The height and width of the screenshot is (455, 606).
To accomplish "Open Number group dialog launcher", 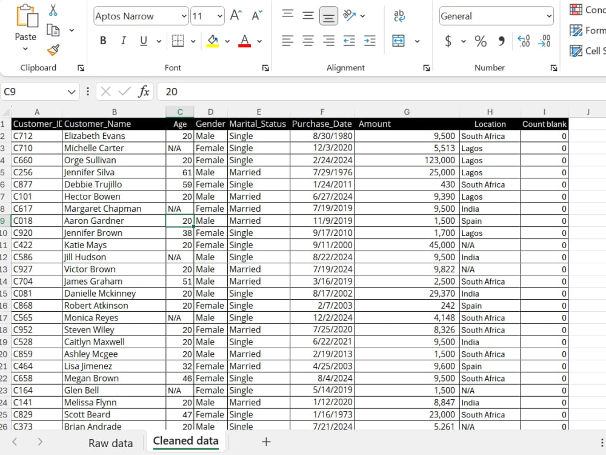I will pos(554,68).
